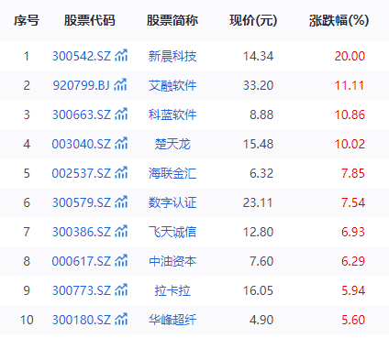
Task: Open chart icon beside 300542.SZ
Action: click(x=121, y=55)
